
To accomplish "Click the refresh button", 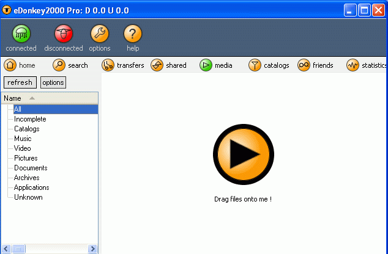I will tap(20, 82).
